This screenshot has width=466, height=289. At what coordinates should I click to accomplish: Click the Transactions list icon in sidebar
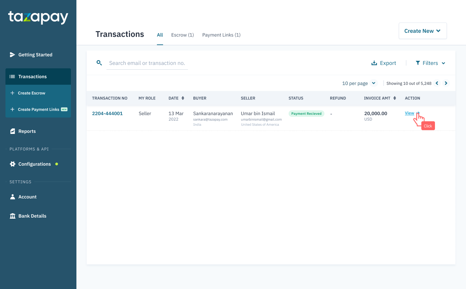(x=12, y=77)
